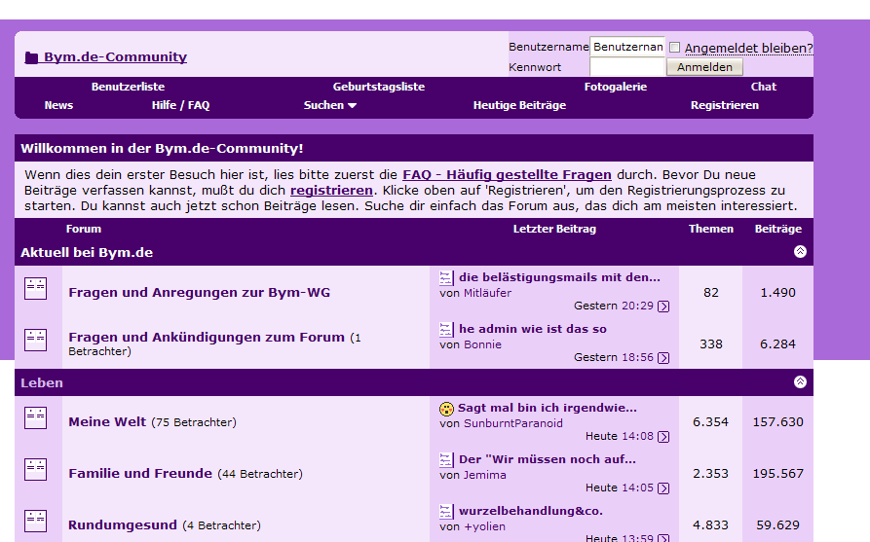
Task: View profile of user Jemima
Action: click(484, 476)
